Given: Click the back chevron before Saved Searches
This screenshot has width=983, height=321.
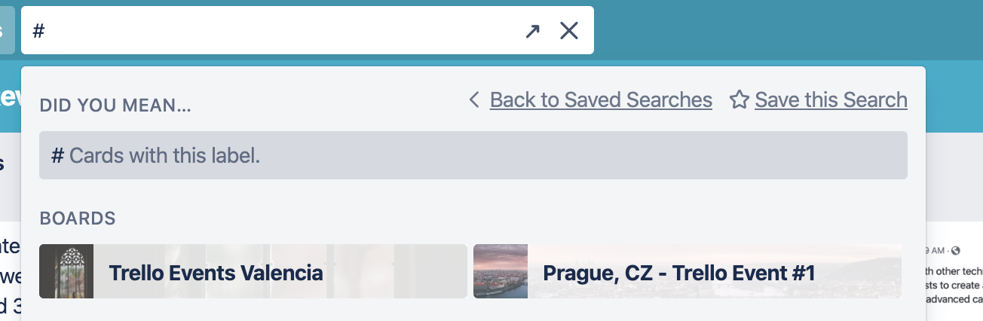Looking at the screenshot, I should tap(474, 99).
